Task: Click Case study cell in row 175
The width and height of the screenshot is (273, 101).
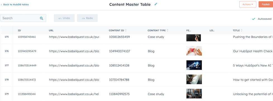Action: tap(156, 37)
